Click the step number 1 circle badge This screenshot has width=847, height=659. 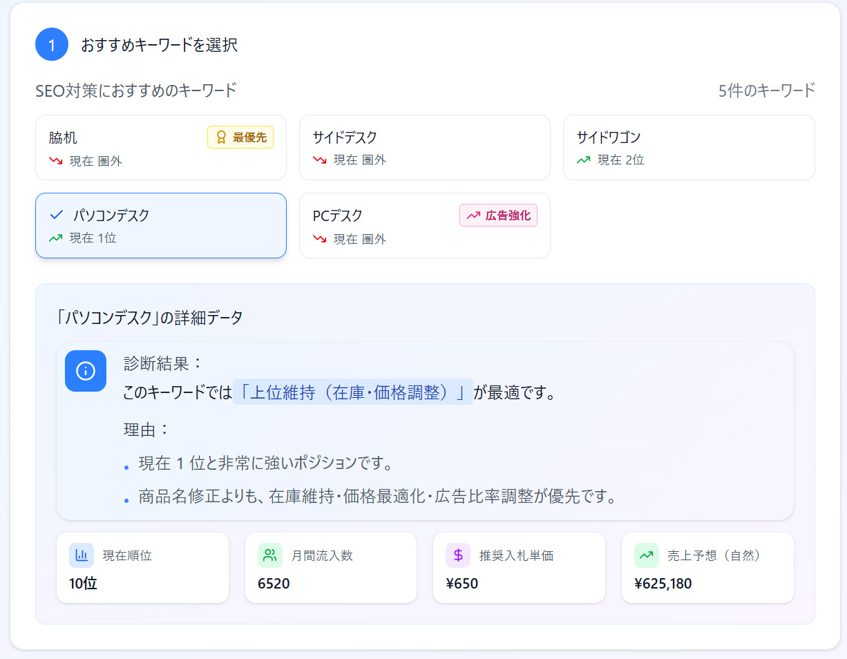coord(50,44)
